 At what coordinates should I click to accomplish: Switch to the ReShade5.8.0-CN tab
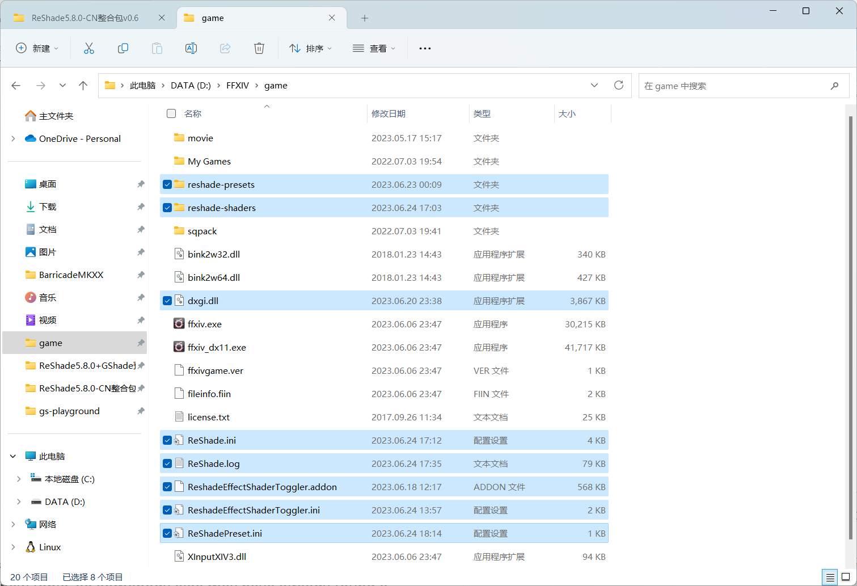(x=85, y=18)
